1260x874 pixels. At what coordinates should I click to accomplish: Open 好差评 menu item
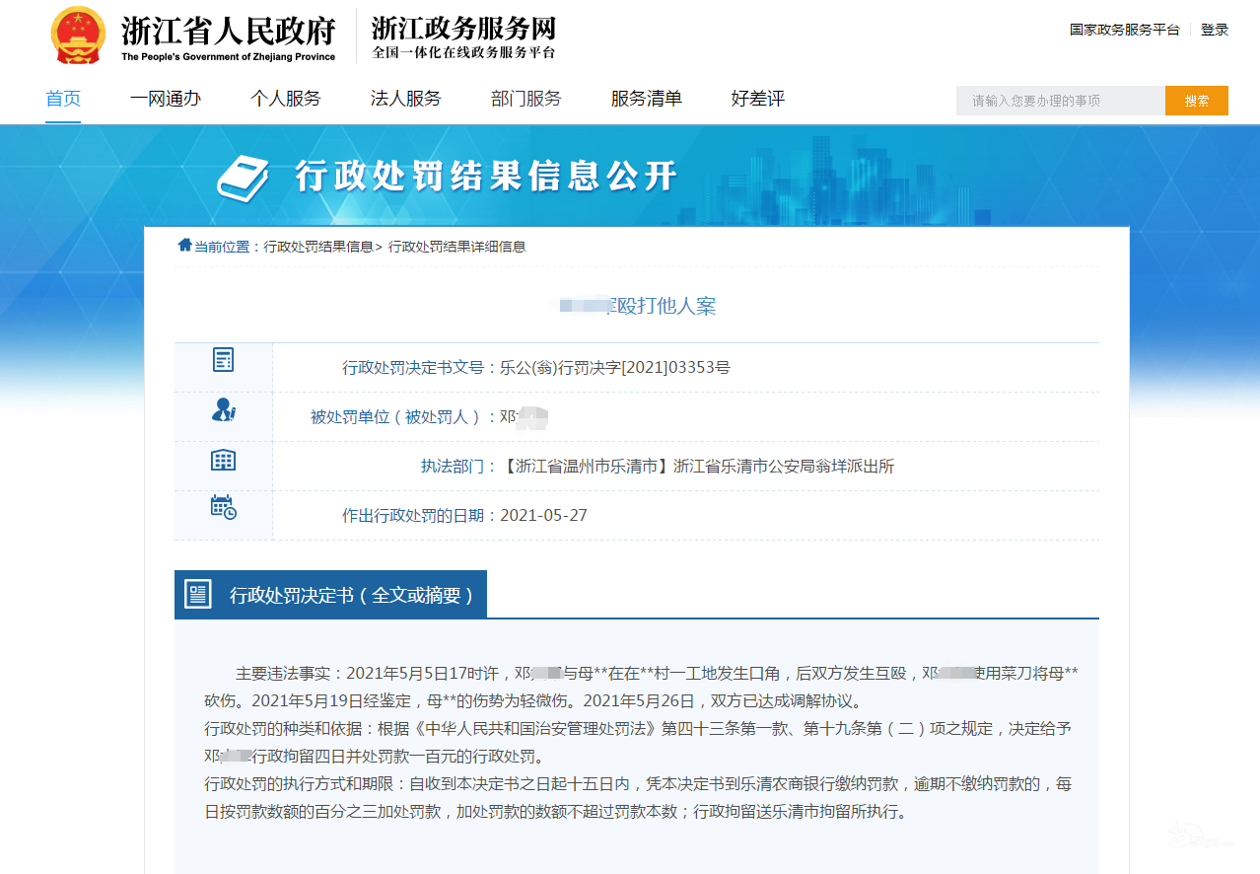coord(758,99)
